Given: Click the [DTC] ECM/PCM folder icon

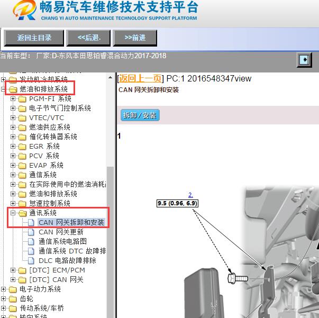Looking at the screenshot, I should point(22,270).
